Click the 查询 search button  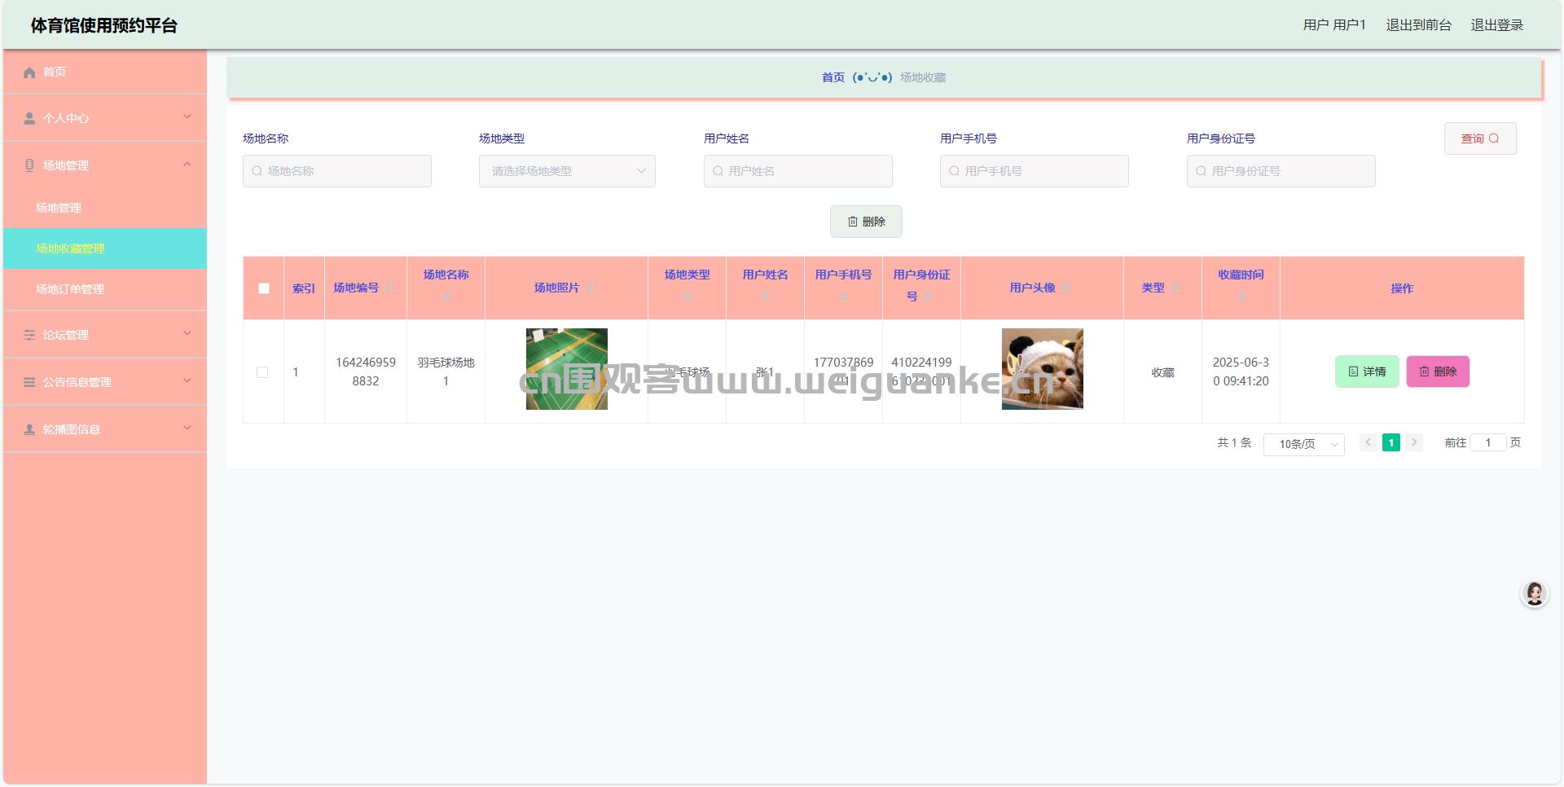tap(1480, 138)
